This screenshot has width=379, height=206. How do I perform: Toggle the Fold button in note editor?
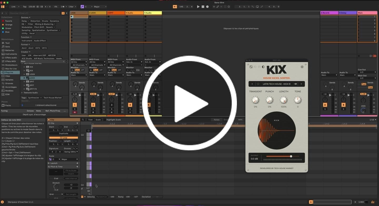coord(90,120)
